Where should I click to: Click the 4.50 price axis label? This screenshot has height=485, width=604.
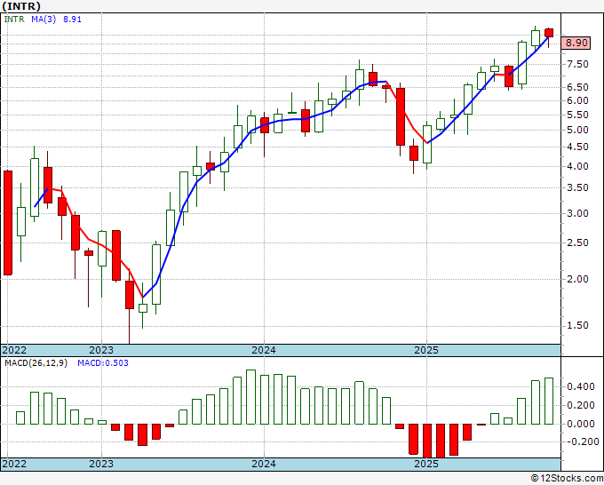coord(577,147)
